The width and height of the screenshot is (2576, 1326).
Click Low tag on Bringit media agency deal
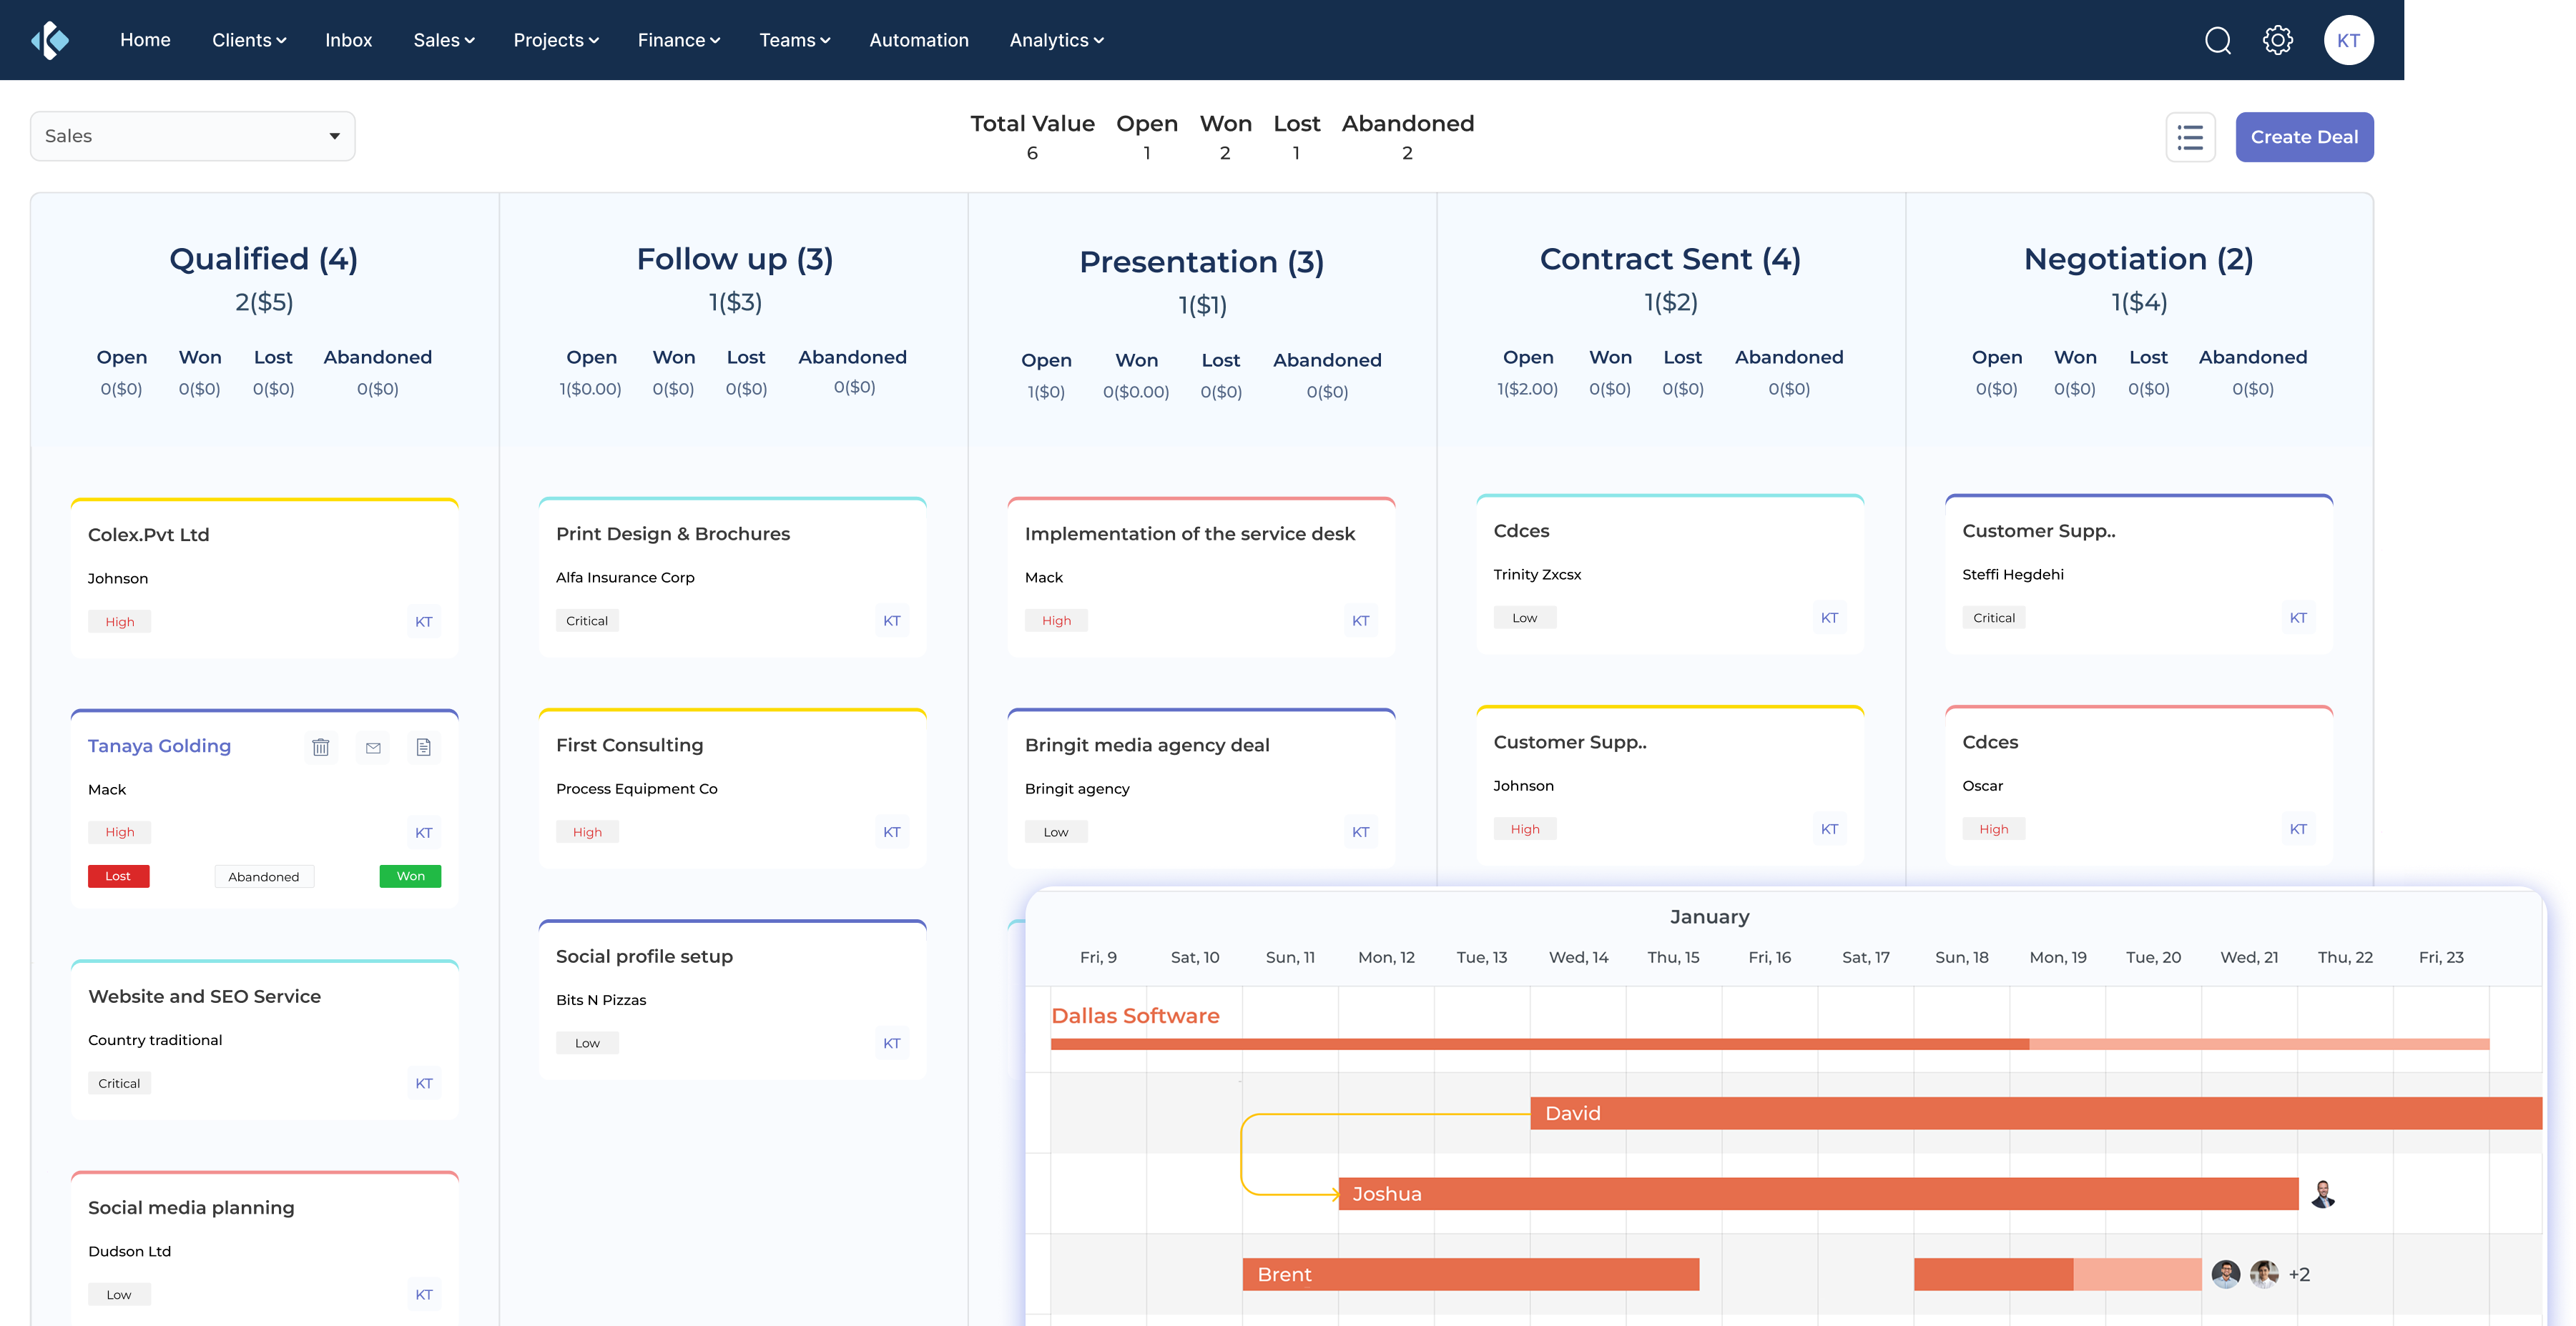pos(1056,831)
